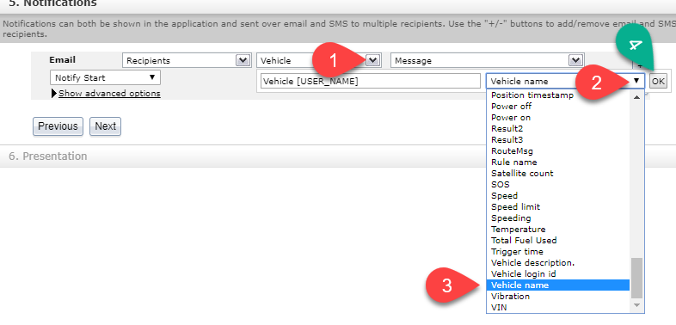Select RouteMsg option

coord(558,150)
